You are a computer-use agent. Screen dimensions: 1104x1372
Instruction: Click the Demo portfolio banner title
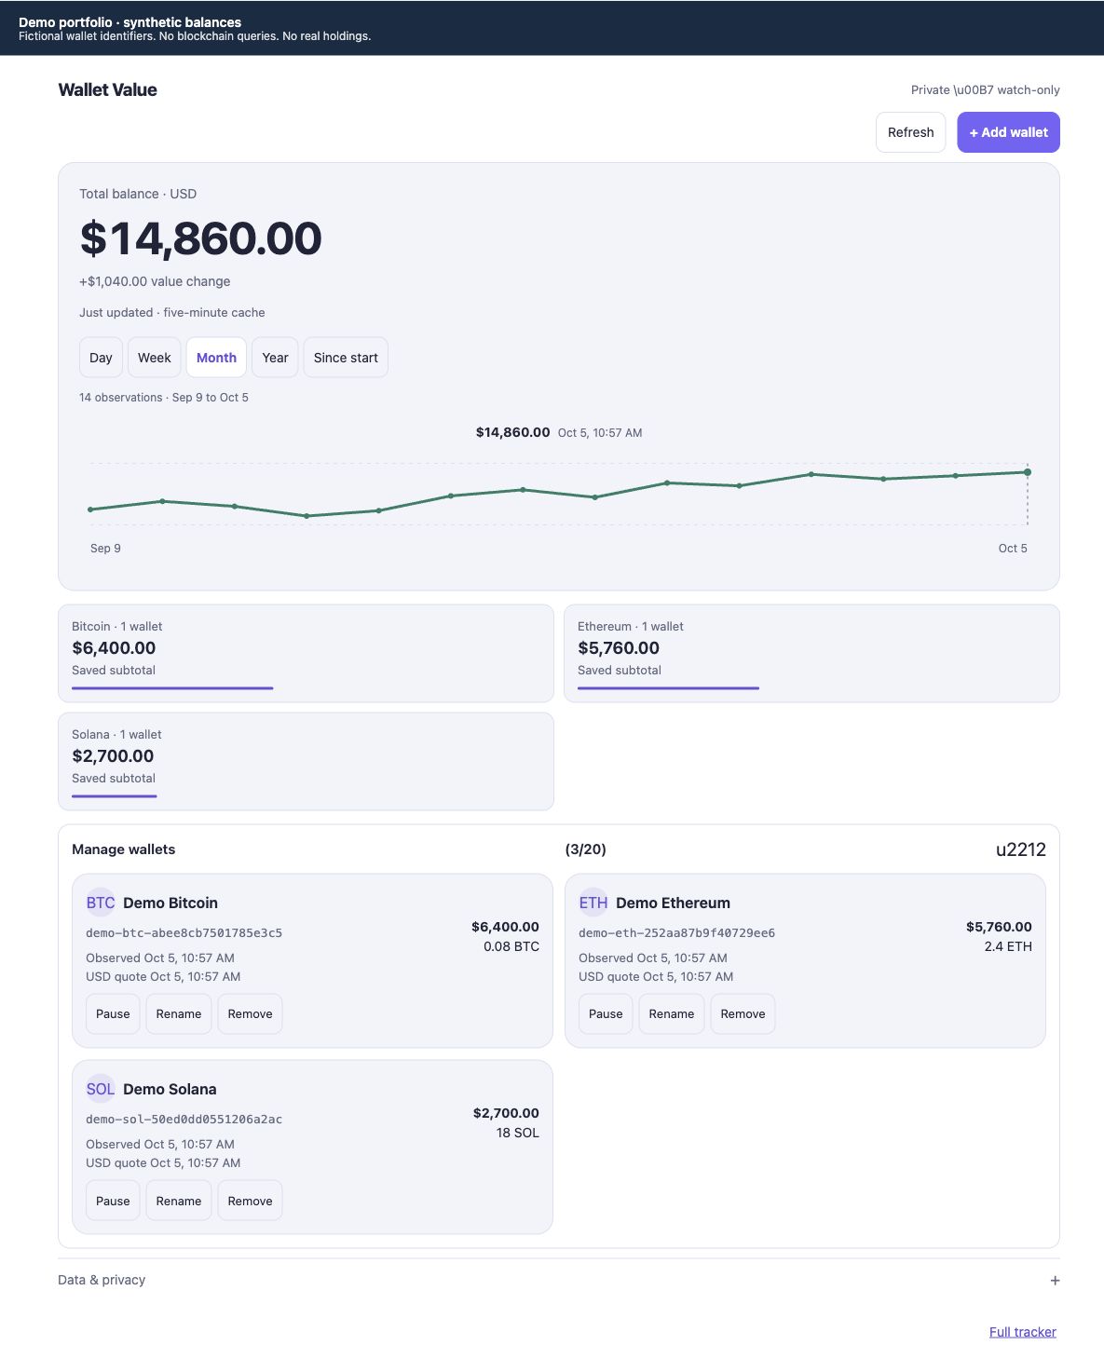(130, 22)
